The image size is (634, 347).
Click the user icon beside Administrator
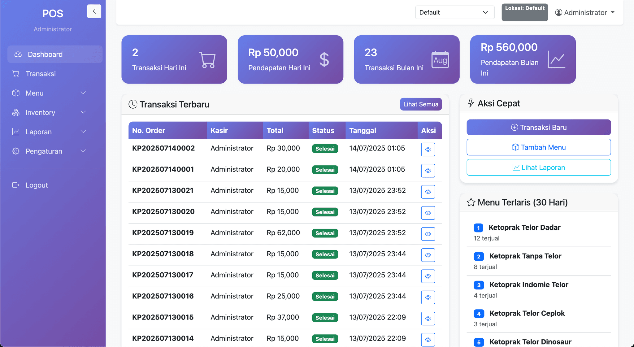pos(558,12)
